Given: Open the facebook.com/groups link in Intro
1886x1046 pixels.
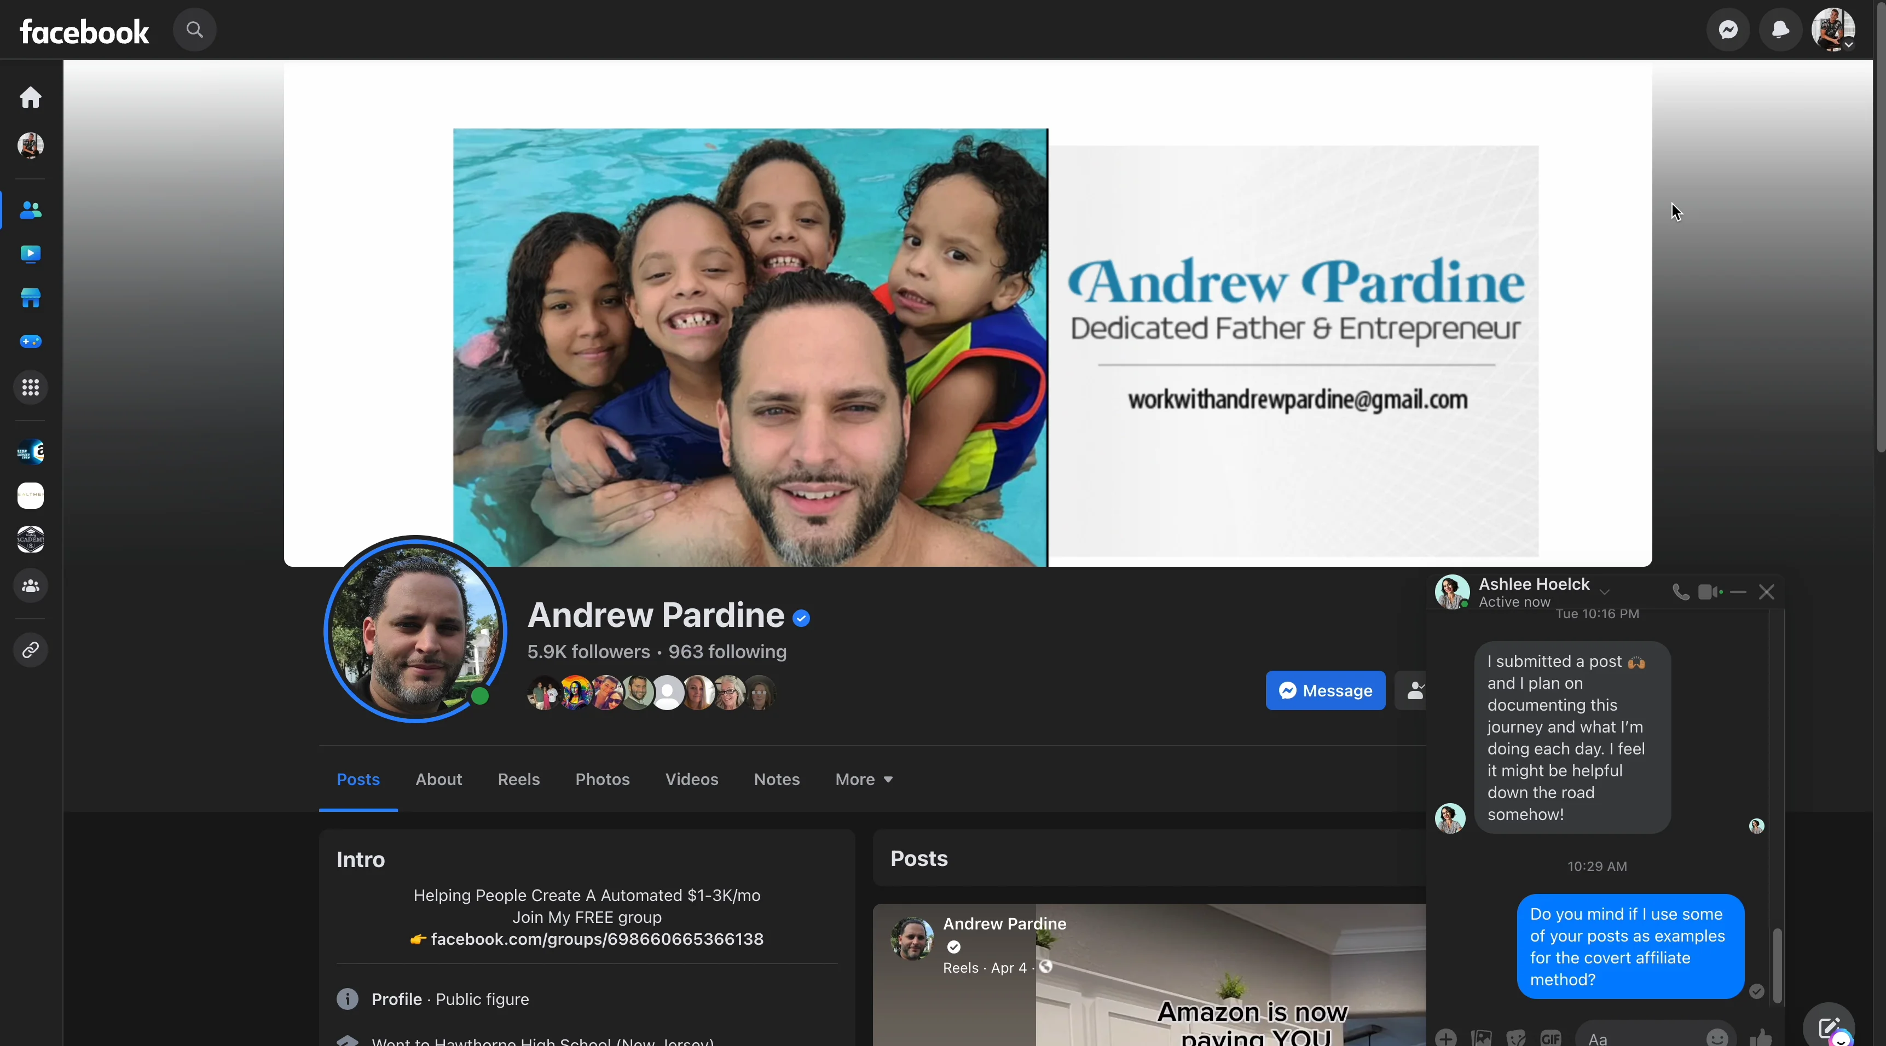Looking at the screenshot, I should pyautogui.click(x=597, y=939).
